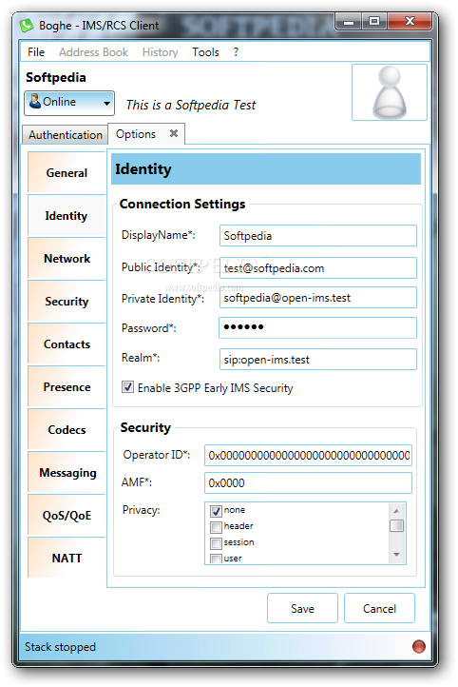The image size is (458, 687).
Task: Open the Tools menu
Action: 205,52
